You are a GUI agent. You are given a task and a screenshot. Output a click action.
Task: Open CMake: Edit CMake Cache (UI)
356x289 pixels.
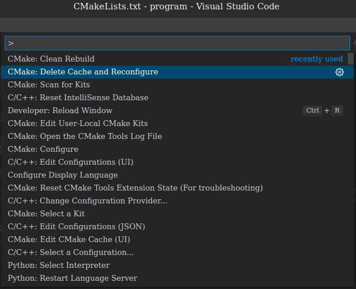coord(177,240)
